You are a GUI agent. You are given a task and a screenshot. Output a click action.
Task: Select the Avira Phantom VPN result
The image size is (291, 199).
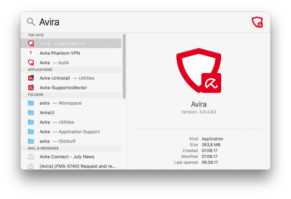[71, 53]
